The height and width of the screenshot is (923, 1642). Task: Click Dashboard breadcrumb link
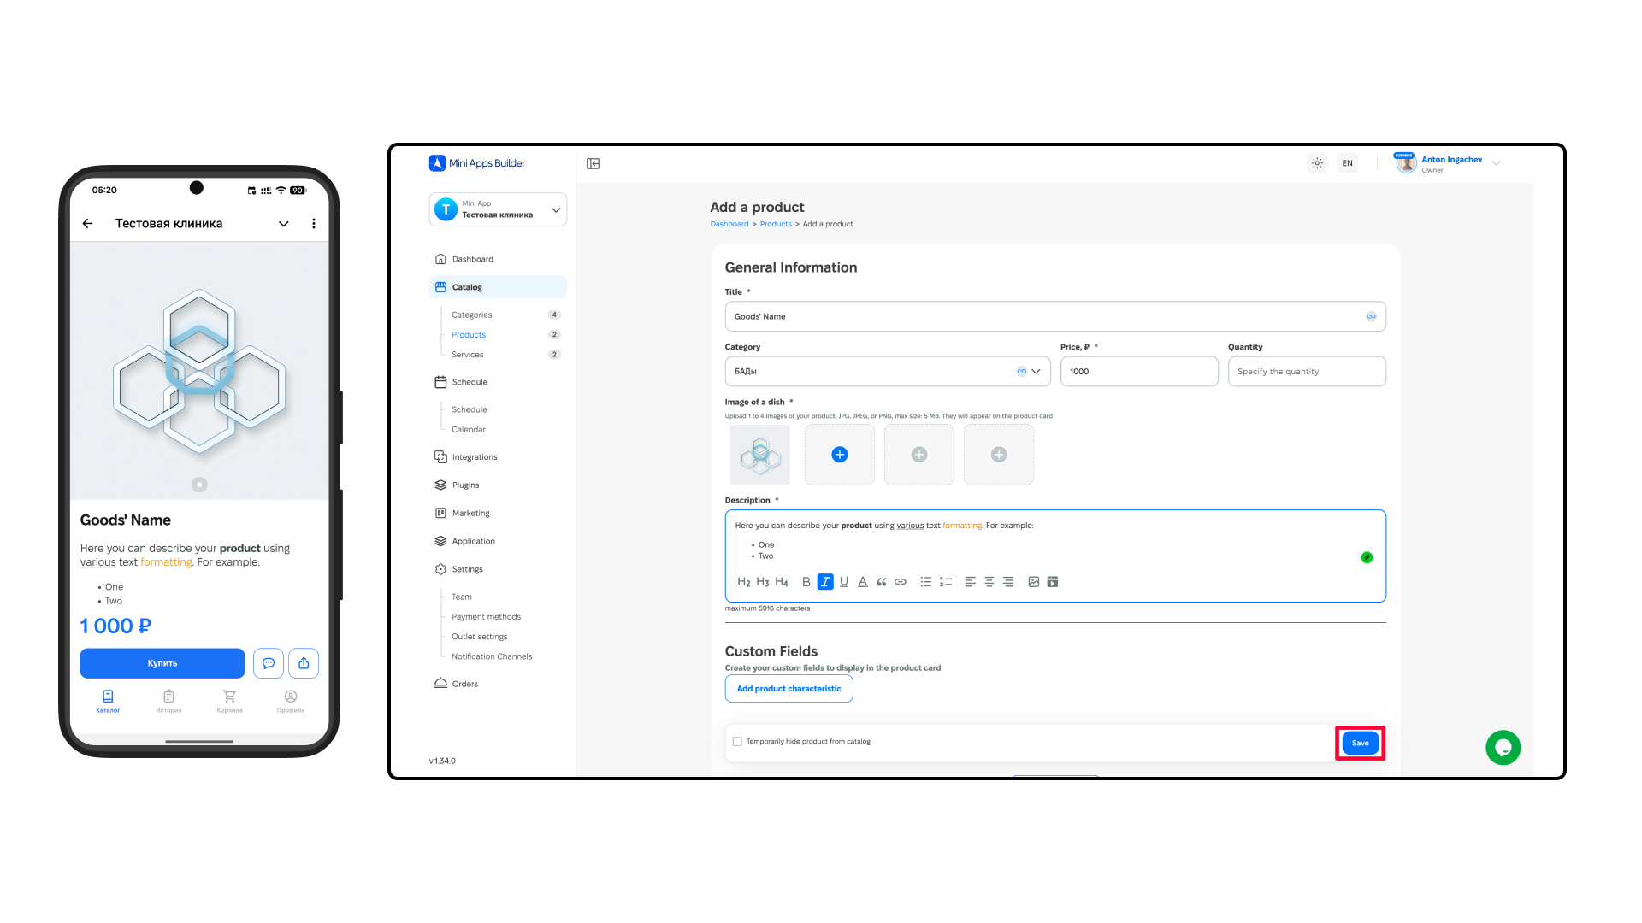(x=729, y=224)
